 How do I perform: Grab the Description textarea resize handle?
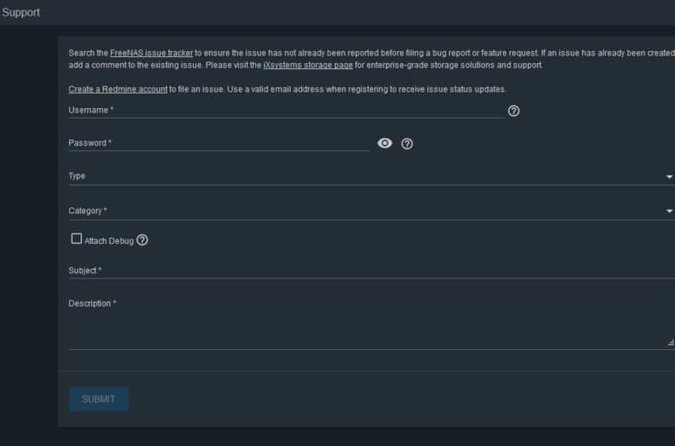671,343
